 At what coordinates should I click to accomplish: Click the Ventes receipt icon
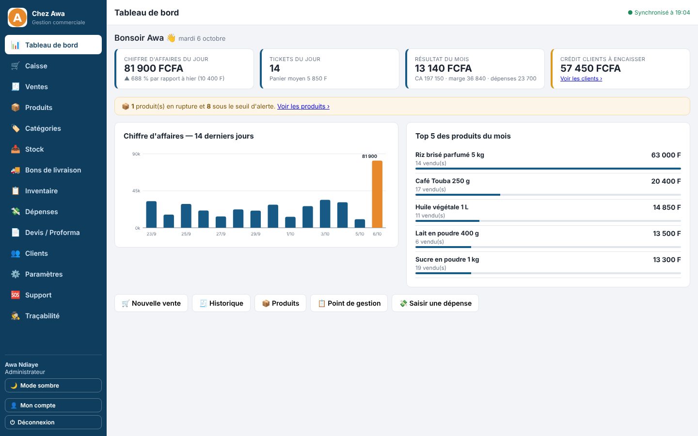pos(16,87)
